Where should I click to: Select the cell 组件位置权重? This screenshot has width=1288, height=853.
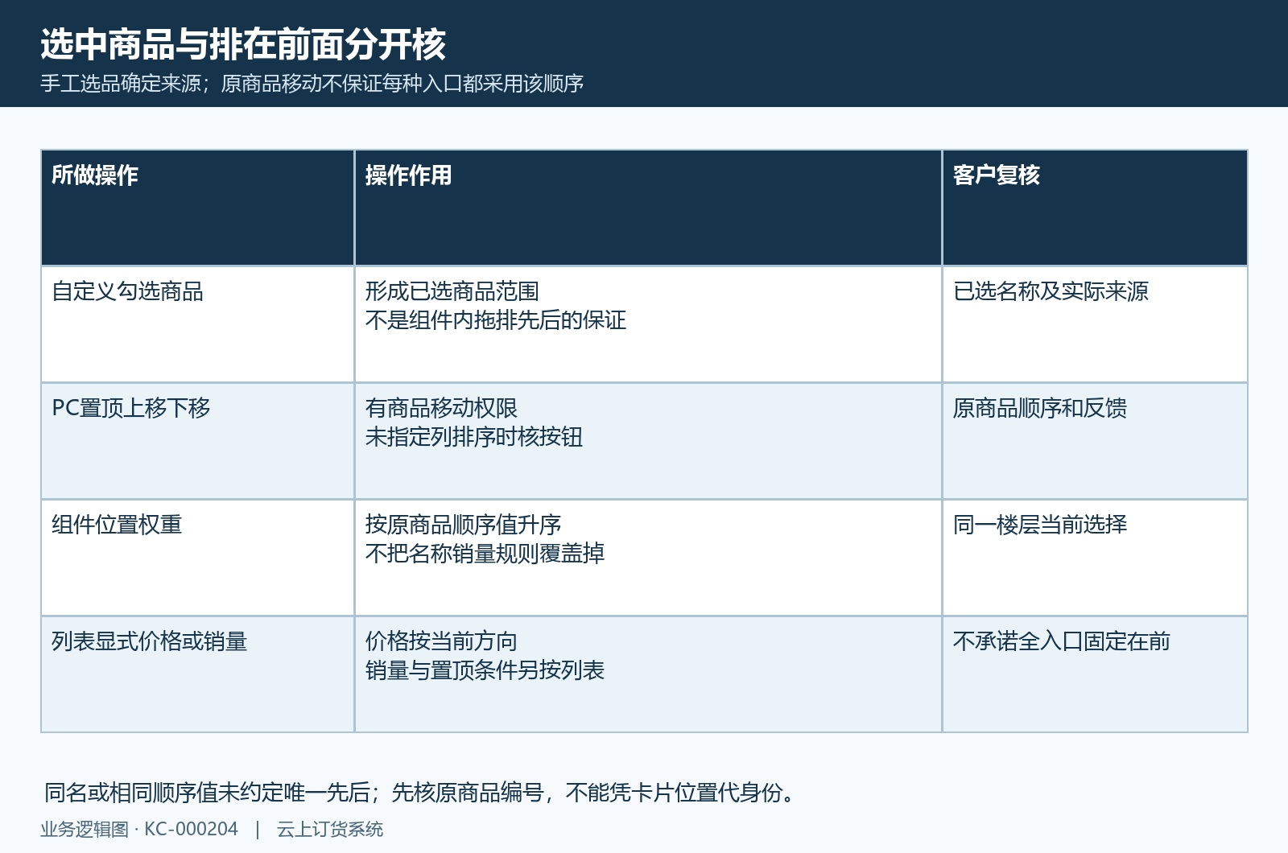pos(197,558)
